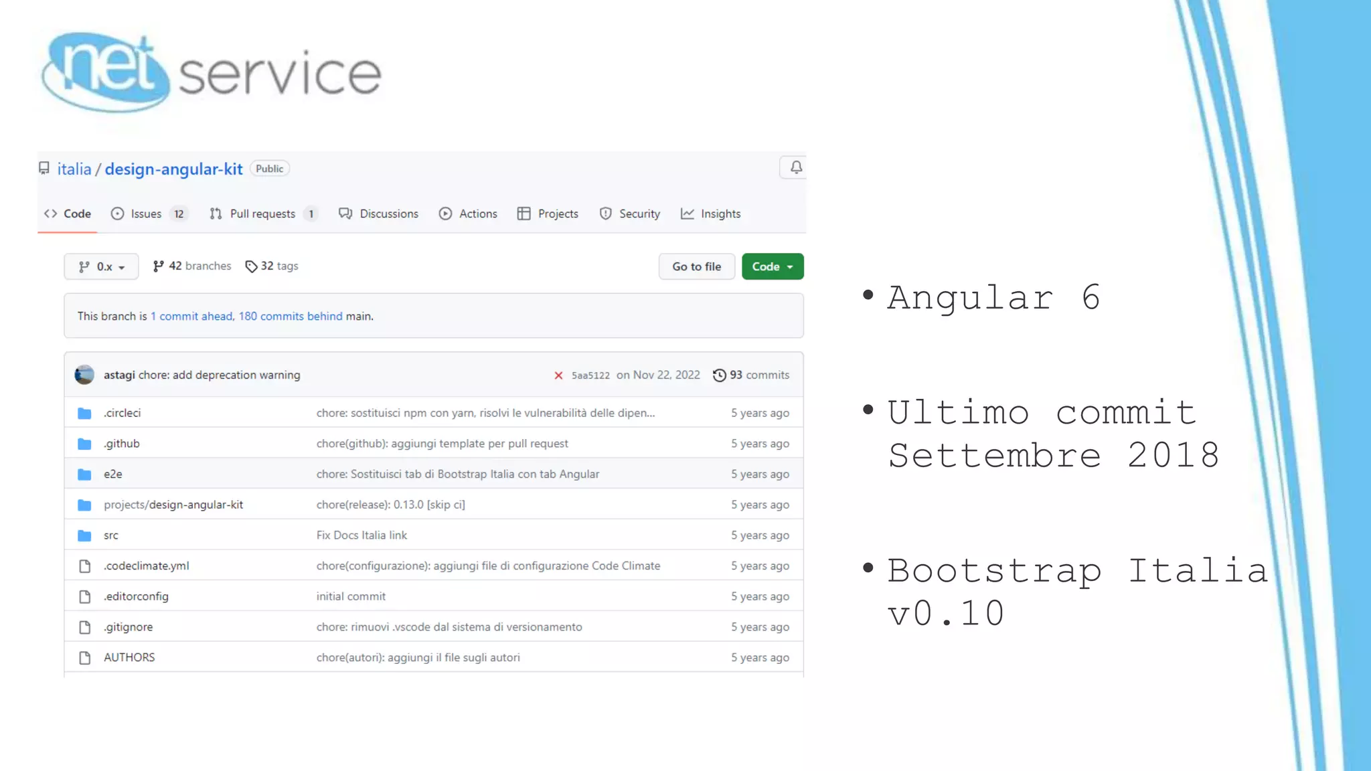Click the Issues count badge 12
Image resolution: width=1371 pixels, height=771 pixels.
[x=179, y=214]
